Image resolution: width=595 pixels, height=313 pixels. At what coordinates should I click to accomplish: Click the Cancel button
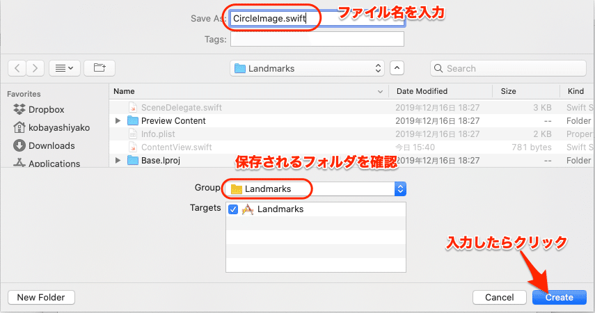pyautogui.click(x=500, y=298)
